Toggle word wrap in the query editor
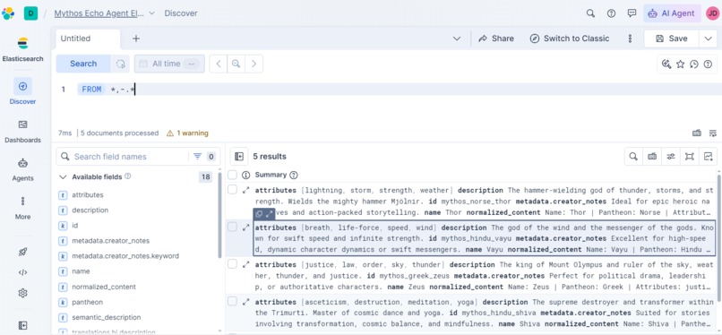This screenshot has height=335, width=722. coord(713,133)
